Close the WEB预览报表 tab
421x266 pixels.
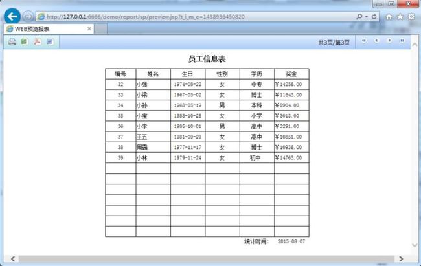coord(89,28)
